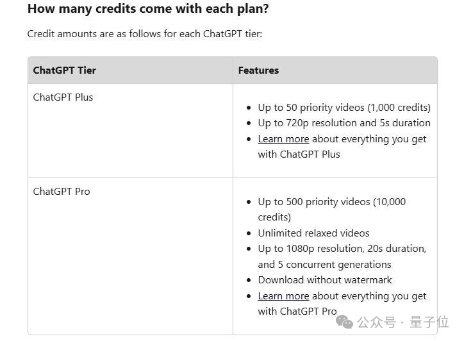This screenshot has height=341, width=464.
Task: Click 'with ChatGPT Plus' text line
Action: point(299,154)
